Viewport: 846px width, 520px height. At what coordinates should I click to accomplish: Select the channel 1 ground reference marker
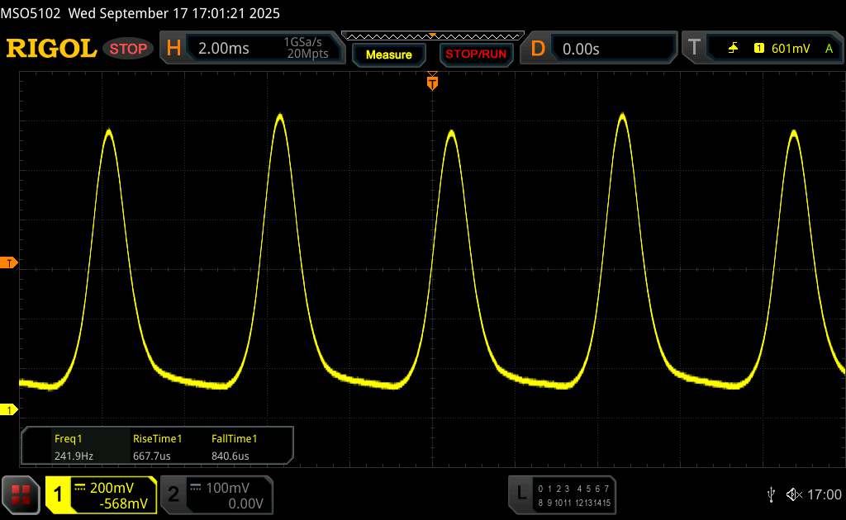tap(10, 409)
